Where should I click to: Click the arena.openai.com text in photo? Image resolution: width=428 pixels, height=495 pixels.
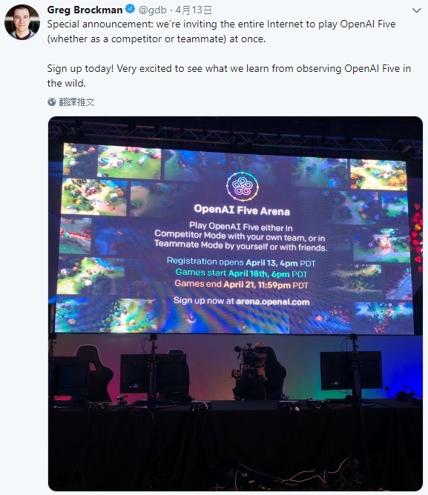point(273,302)
